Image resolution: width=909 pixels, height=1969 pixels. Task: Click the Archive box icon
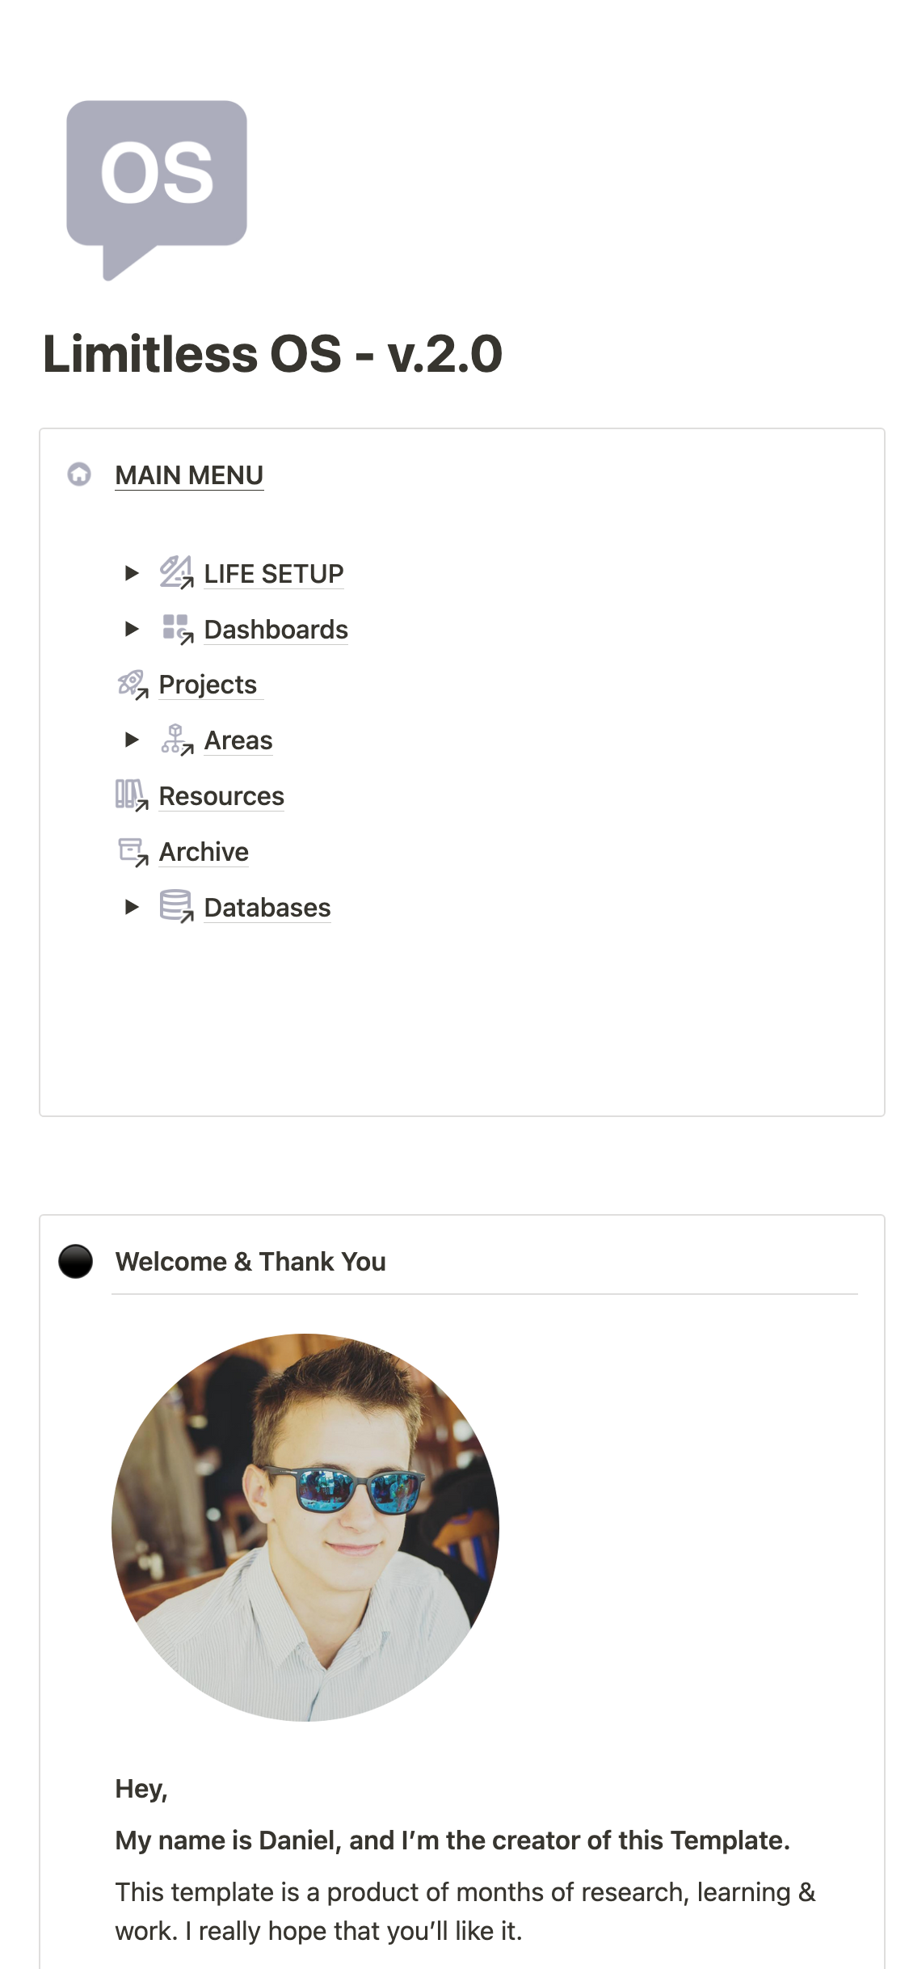pyautogui.click(x=132, y=851)
